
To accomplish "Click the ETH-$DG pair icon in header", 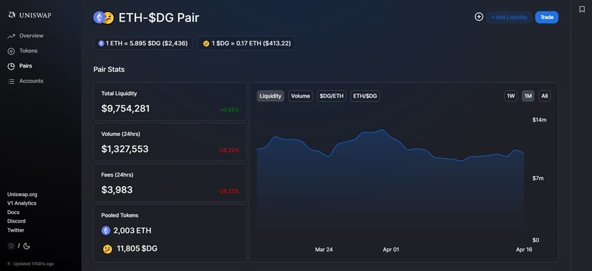I will click(x=103, y=18).
